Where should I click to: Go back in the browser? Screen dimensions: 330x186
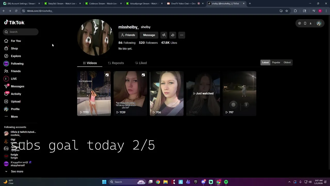(x=4, y=11)
